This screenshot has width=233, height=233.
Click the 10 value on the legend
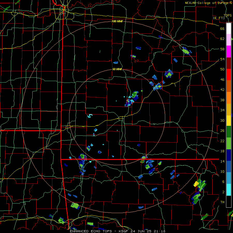click(222, 171)
